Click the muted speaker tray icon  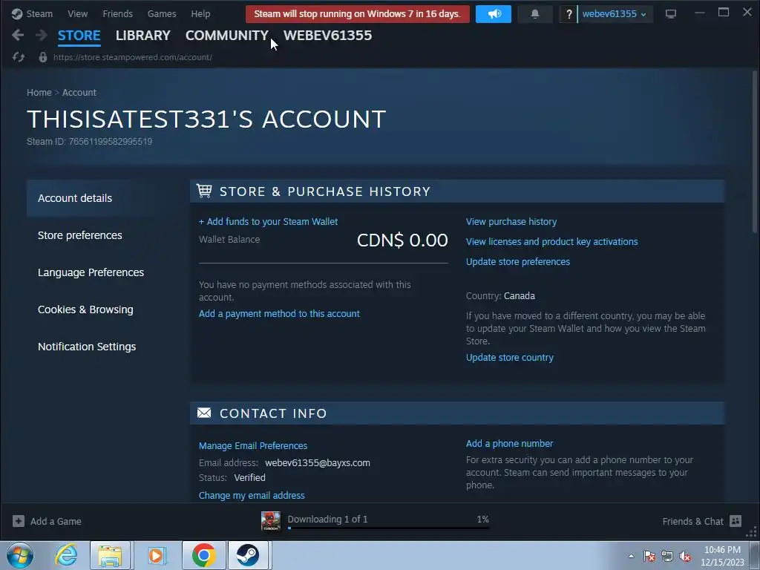tap(685, 556)
